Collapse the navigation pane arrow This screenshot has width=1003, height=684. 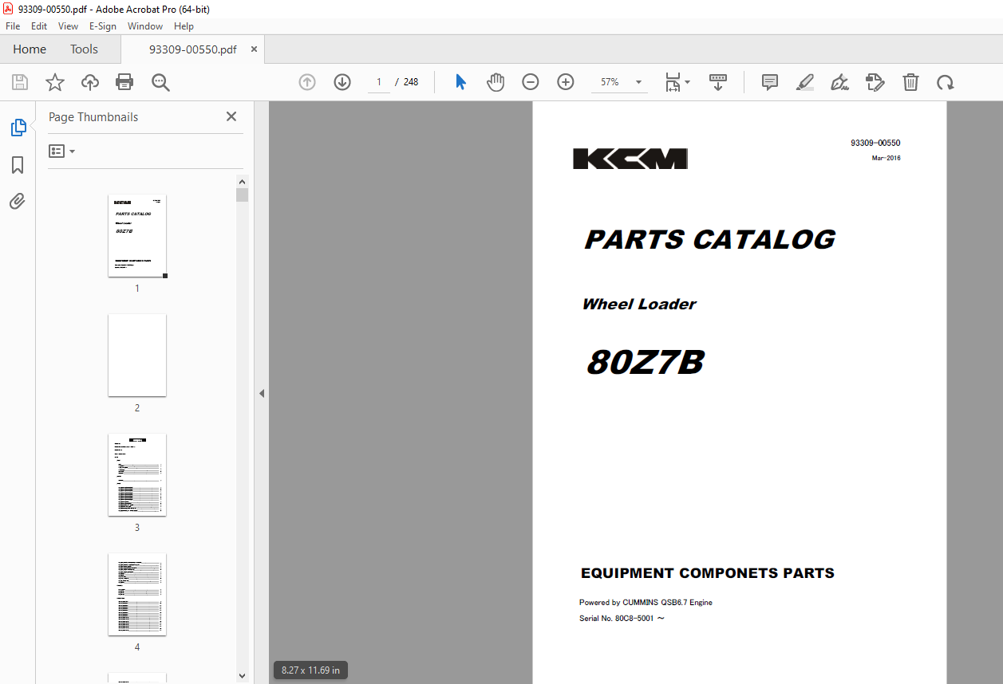[x=262, y=393]
